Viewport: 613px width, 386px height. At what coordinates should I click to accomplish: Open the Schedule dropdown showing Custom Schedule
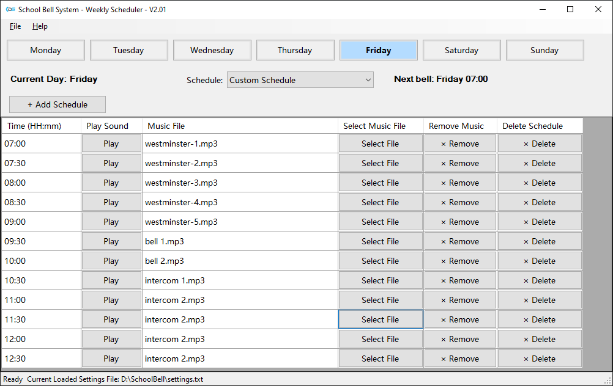pos(300,79)
